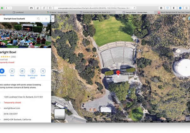Screen dimensions: 190x133
Task: Switch to the LocoScout tab
Action: point(18,12)
